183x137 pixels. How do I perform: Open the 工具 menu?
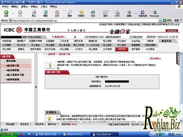44,7
